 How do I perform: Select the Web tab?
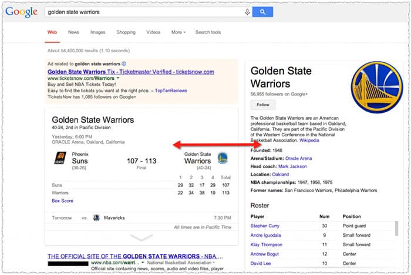52,32
